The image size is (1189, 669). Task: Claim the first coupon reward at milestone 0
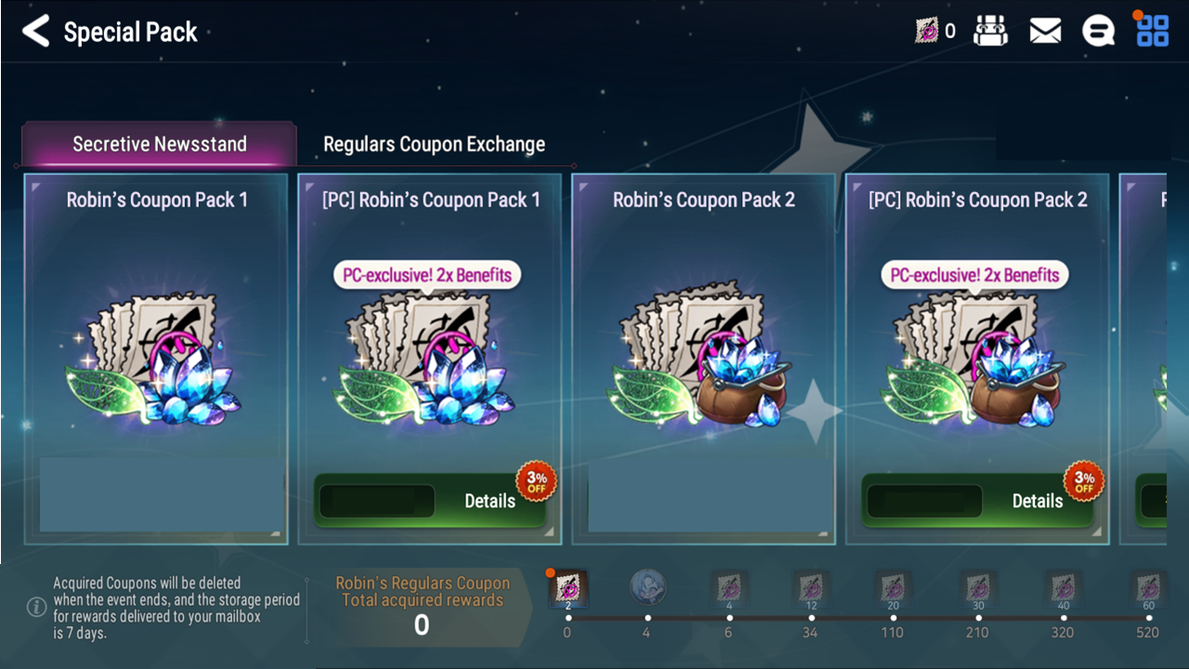[x=568, y=588]
